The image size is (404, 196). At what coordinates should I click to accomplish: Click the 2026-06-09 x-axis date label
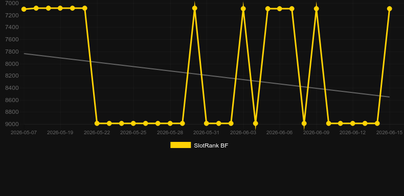317,133
